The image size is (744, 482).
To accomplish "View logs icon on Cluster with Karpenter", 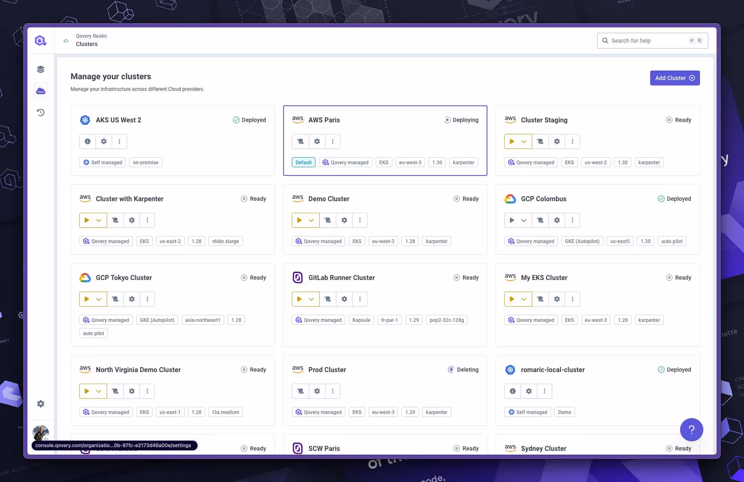I will (x=115, y=220).
